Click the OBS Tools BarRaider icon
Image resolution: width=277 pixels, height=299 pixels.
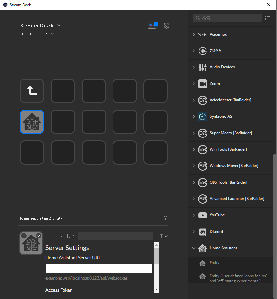[x=202, y=182]
